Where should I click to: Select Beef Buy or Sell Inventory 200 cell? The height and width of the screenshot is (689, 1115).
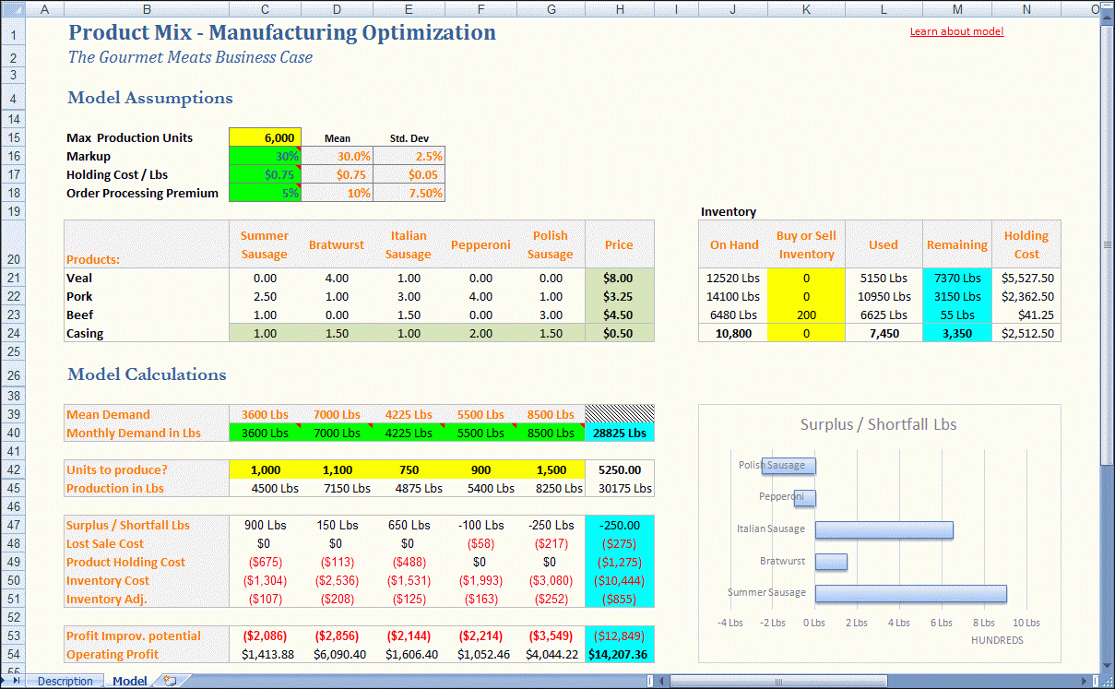pyautogui.click(x=805, y=315)
